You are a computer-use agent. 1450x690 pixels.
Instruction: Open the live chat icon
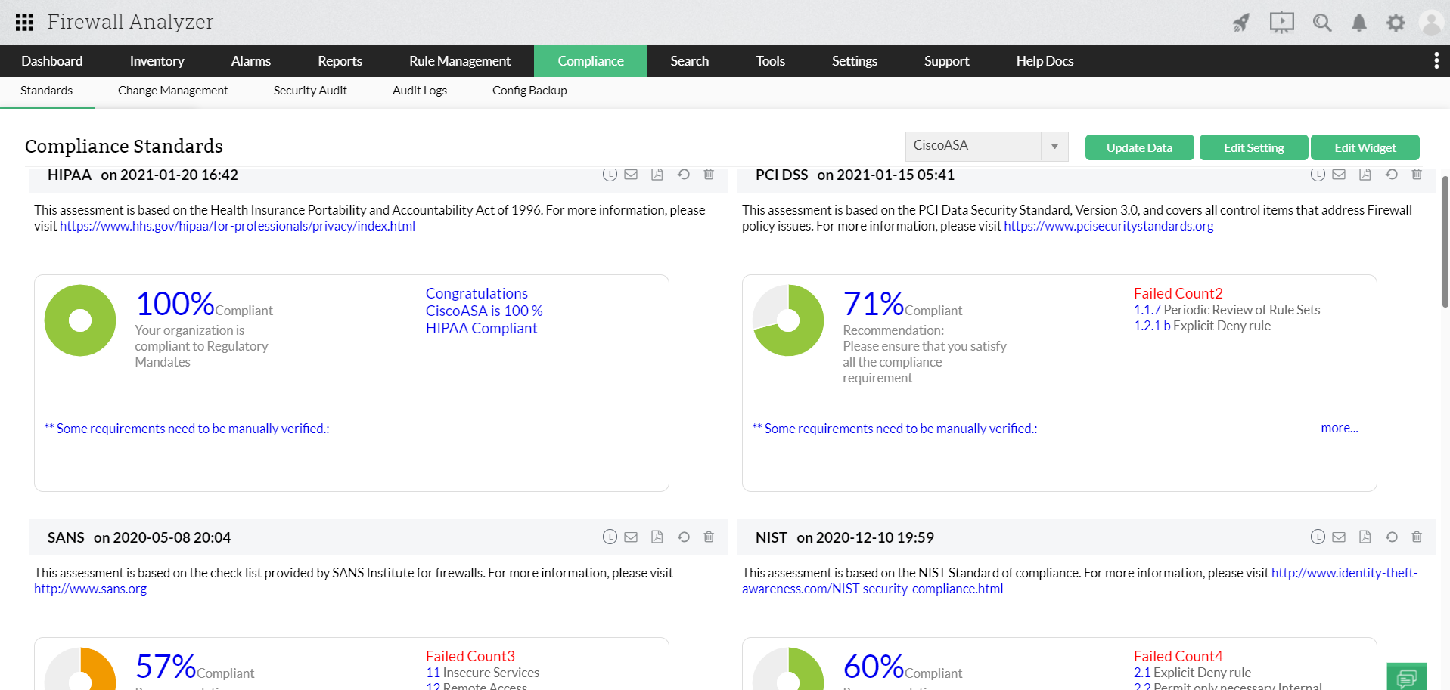pos(1407,677)
